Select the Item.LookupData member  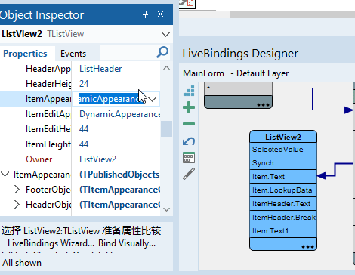[283, 190]
